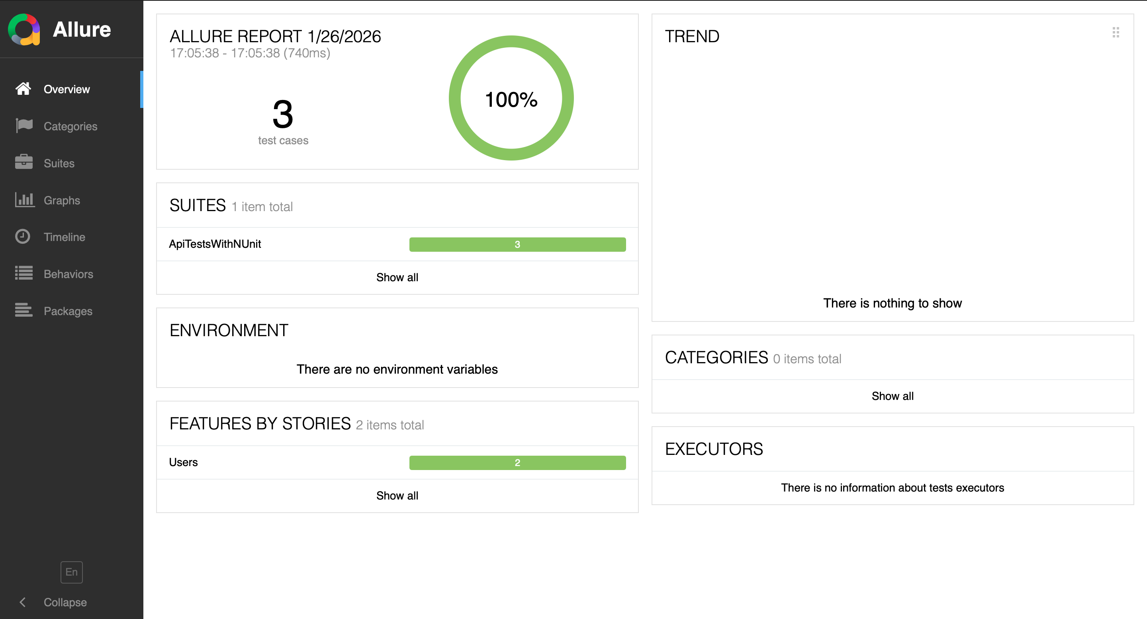1147x619 pixels.
Task: Open the En language selector
Action: click(72, 572)
